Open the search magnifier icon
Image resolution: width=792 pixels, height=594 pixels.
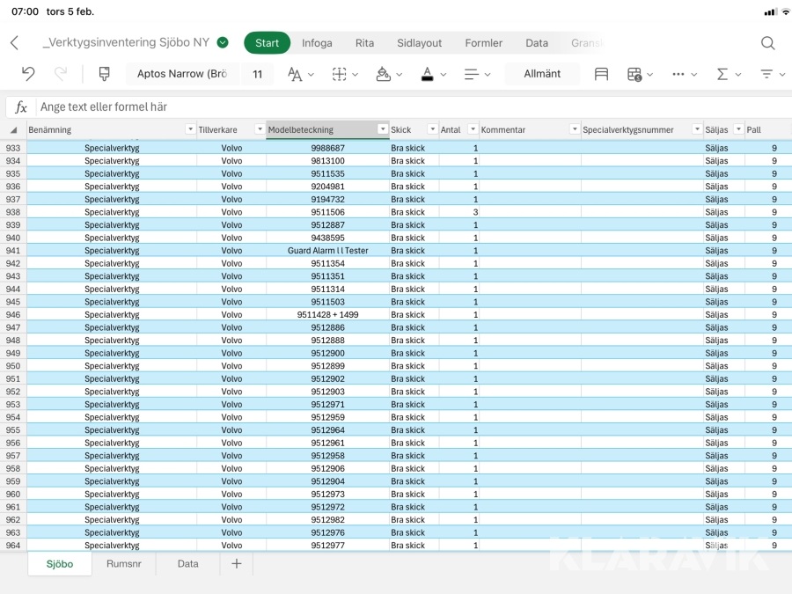pyautogui.click(x=767, y=43)
